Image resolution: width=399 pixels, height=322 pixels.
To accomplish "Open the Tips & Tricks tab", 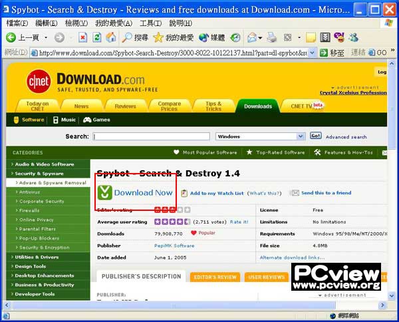I will (x=213, y=106).
